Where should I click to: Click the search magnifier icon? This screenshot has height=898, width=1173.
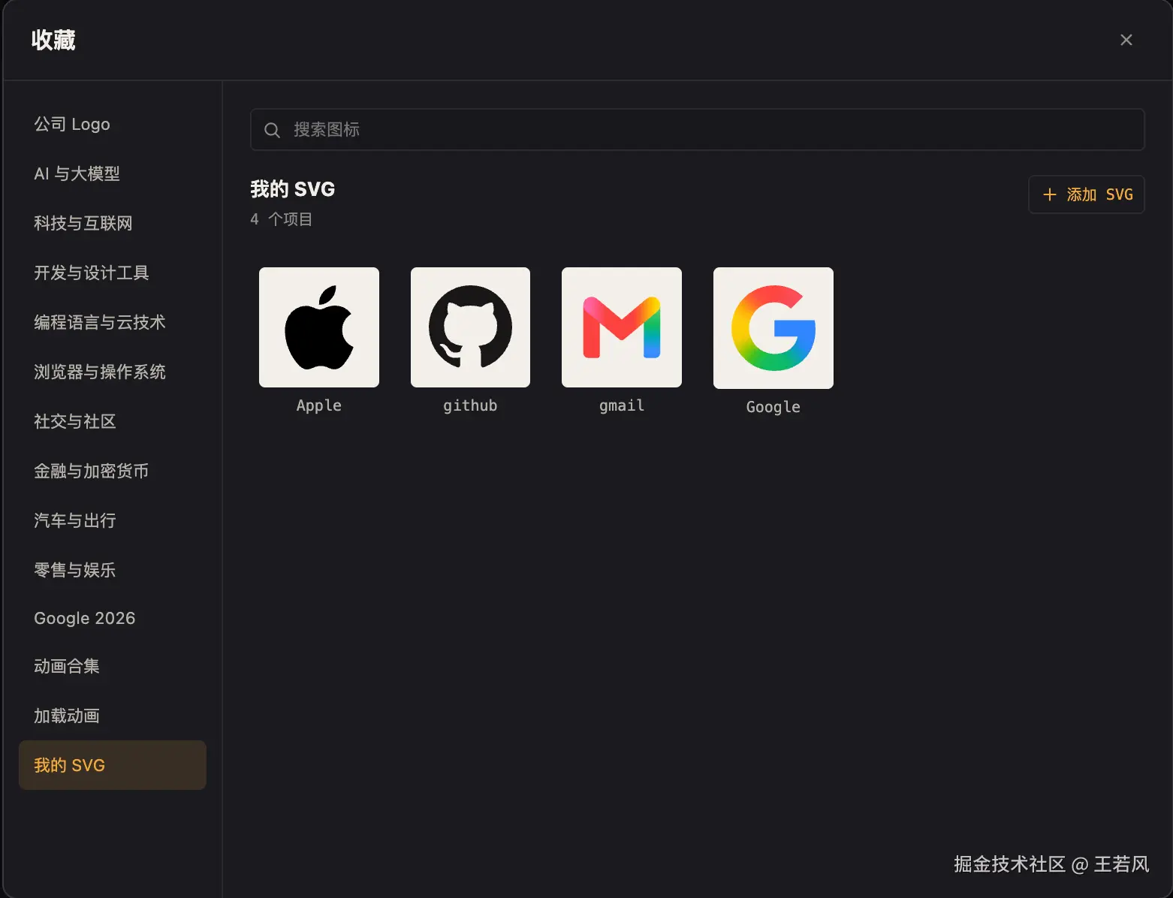tap(272, 130)
